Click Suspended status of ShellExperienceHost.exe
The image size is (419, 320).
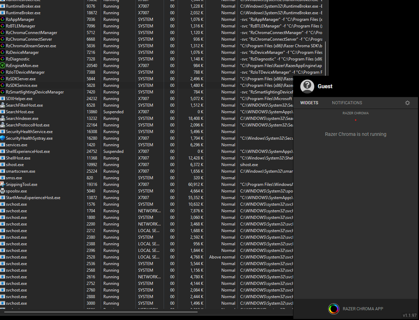point(113,151)
